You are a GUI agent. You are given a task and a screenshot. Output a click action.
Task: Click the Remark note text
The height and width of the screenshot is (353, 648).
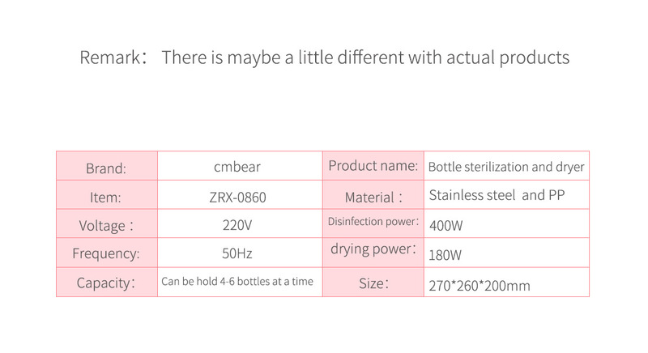tap(324, 57)
